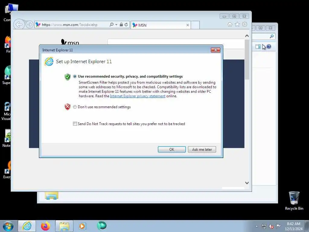The image size is (309, 232).
Task: Select Use recommended security settings option
Action: 75,76
